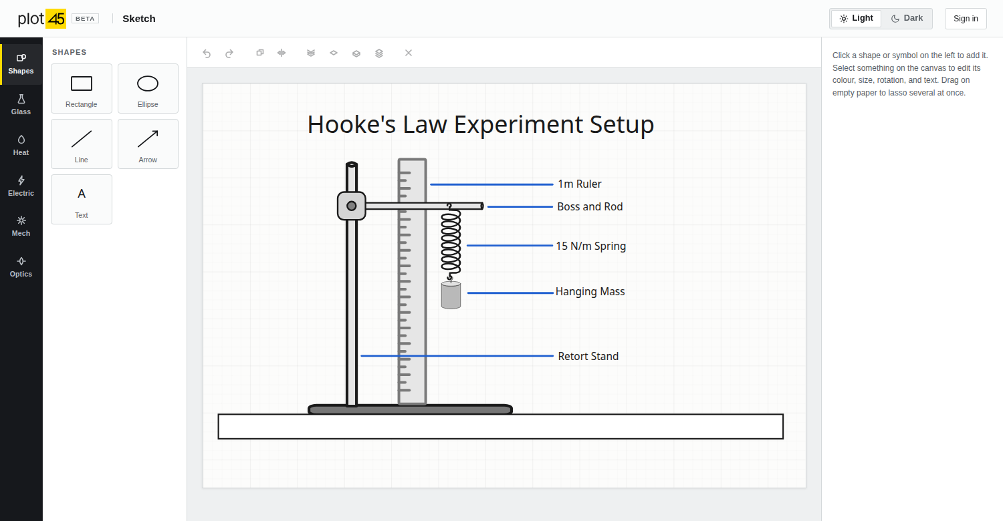The height and width of the screenshot is (521, 1003).
Task: Click the two-layer stack order icon
Action: (x=356, y=53)
